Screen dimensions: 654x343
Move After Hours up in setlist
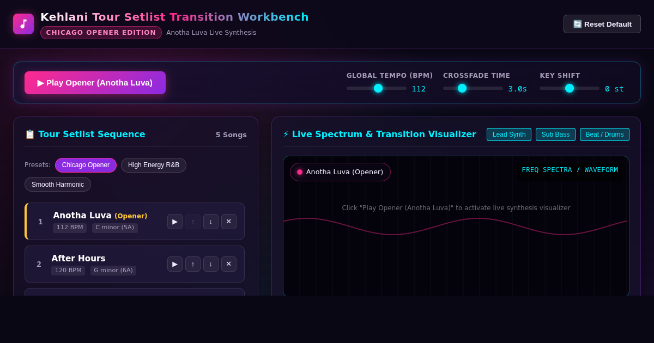pyautogui.click(x=193, y=264)
